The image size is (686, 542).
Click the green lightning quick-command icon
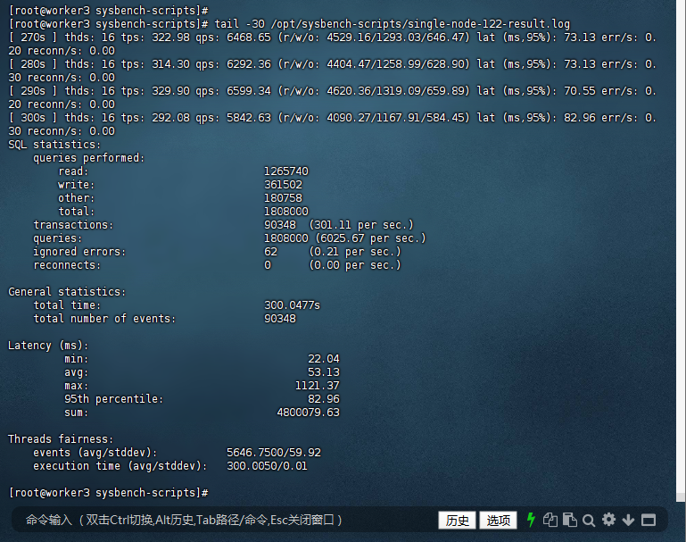(531, 520)
